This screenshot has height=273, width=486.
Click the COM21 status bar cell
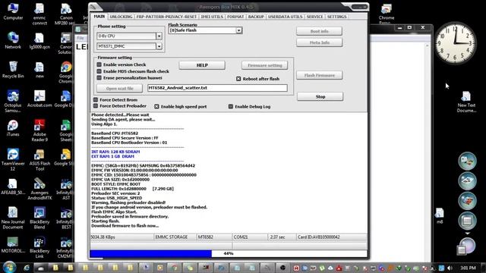point(250,237)
